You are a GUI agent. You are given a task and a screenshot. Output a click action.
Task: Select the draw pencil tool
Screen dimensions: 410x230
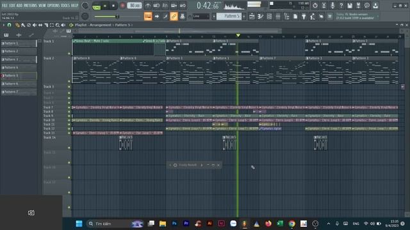[17, 25]
